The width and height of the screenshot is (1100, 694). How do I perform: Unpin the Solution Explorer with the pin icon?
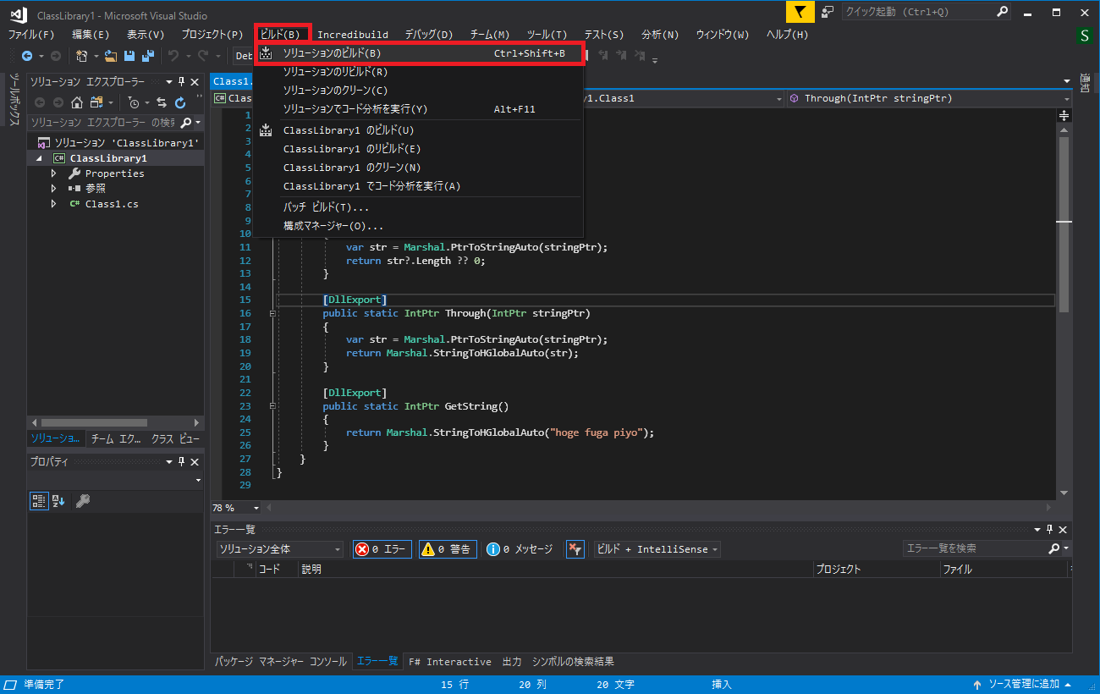coord(180,81)
